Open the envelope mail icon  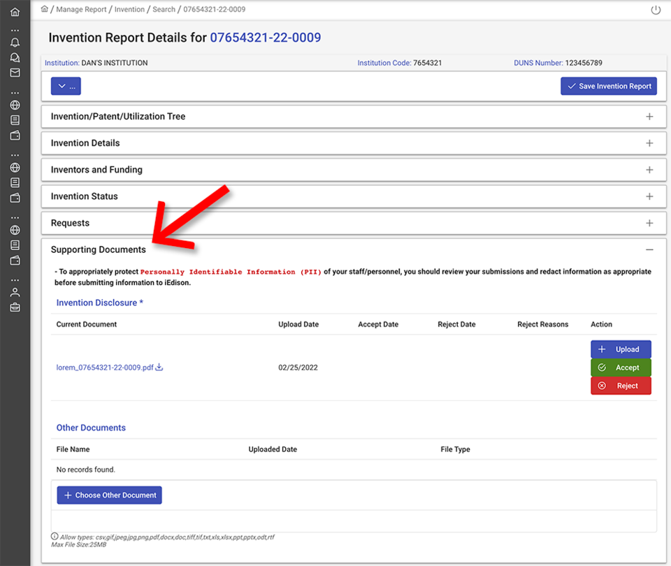(15, 73)
